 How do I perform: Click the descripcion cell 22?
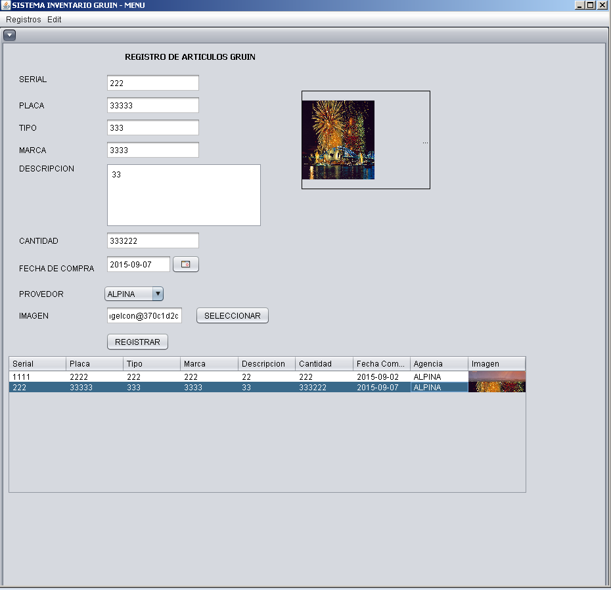point(267,377)
